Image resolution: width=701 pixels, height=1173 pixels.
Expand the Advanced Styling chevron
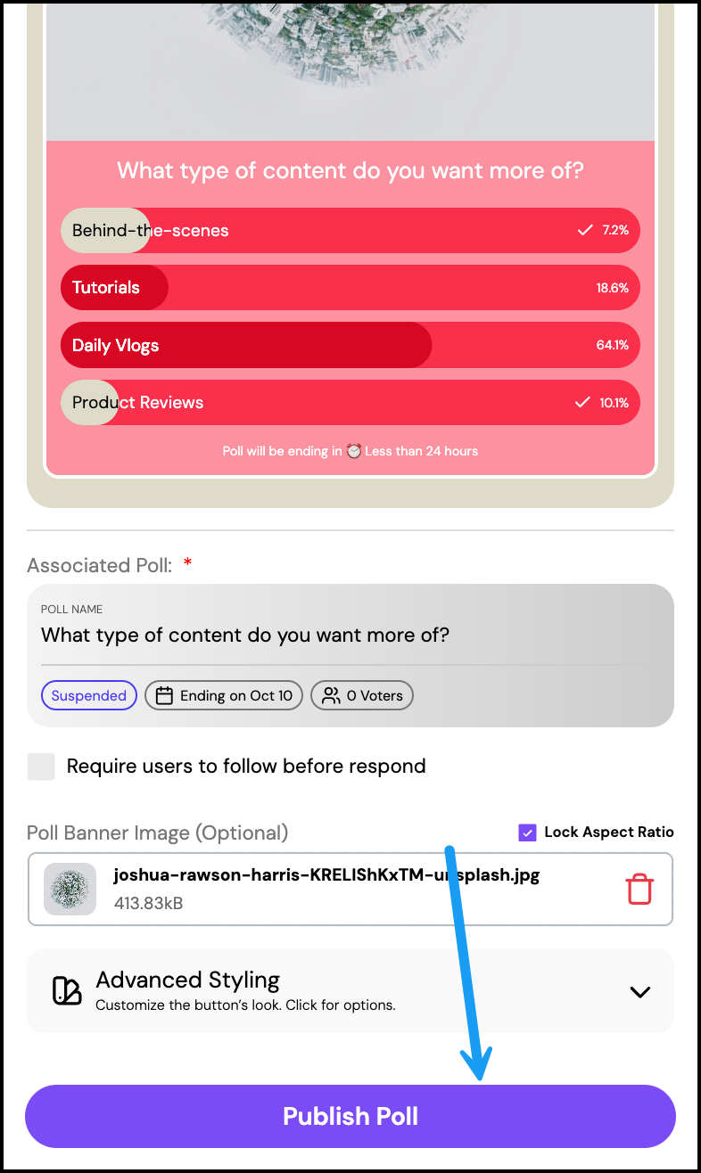[x=639, y=991]
